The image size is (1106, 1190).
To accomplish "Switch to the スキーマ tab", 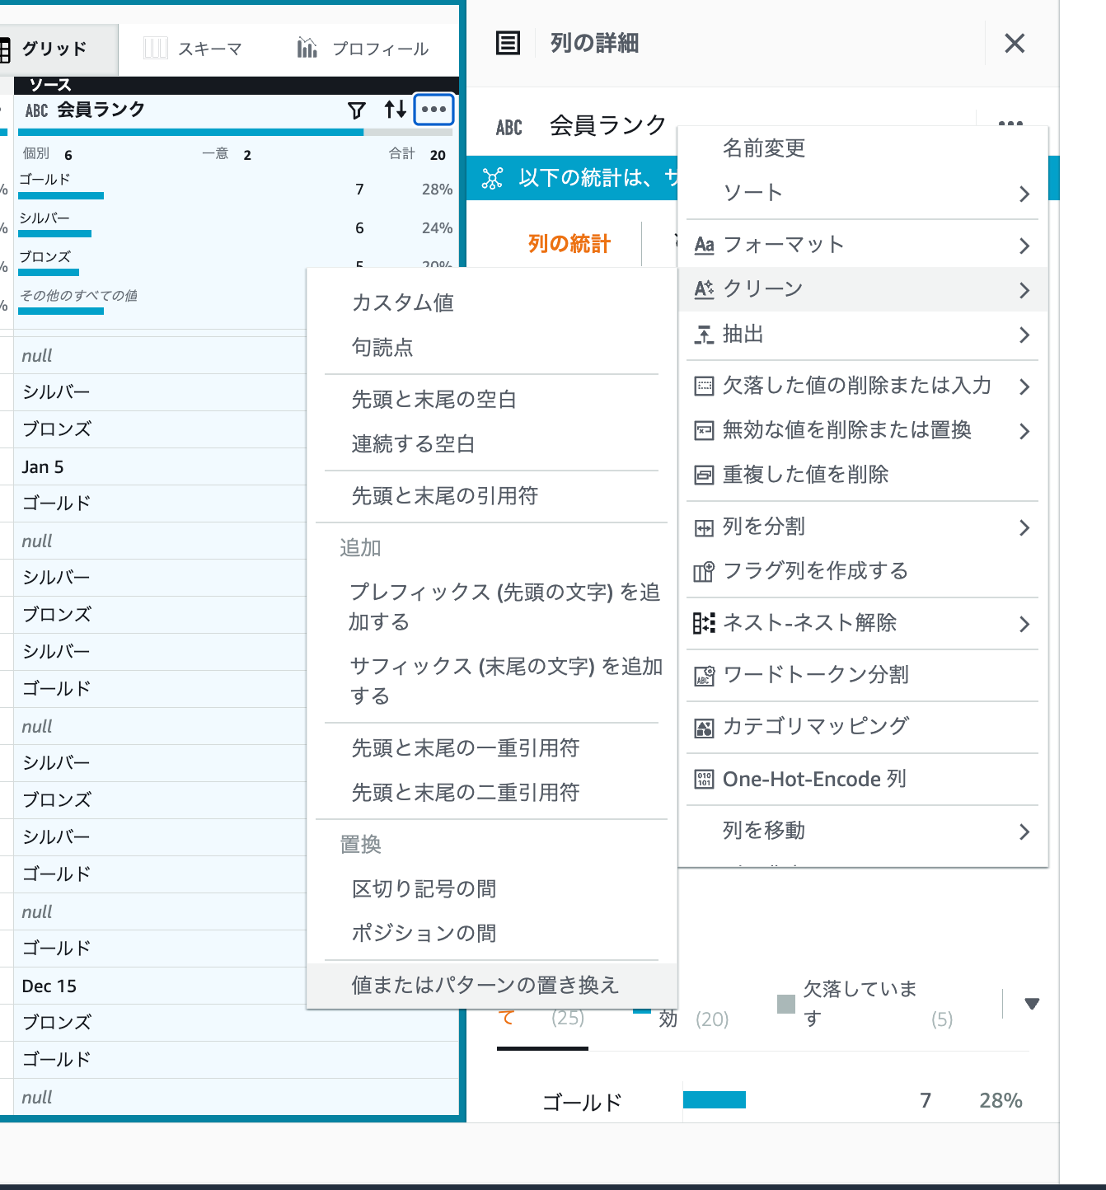I will tap(194, 49).
